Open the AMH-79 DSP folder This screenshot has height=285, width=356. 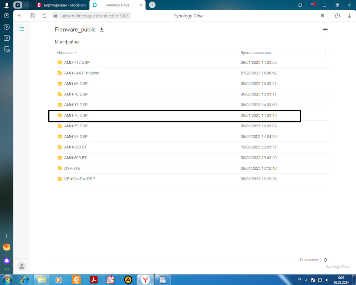pos(76,126)
